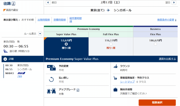The height and width of the screenshot is (106, 180).
Task: Open the ルール表示 dropdown arrow
Action: (x=40, y=34)
